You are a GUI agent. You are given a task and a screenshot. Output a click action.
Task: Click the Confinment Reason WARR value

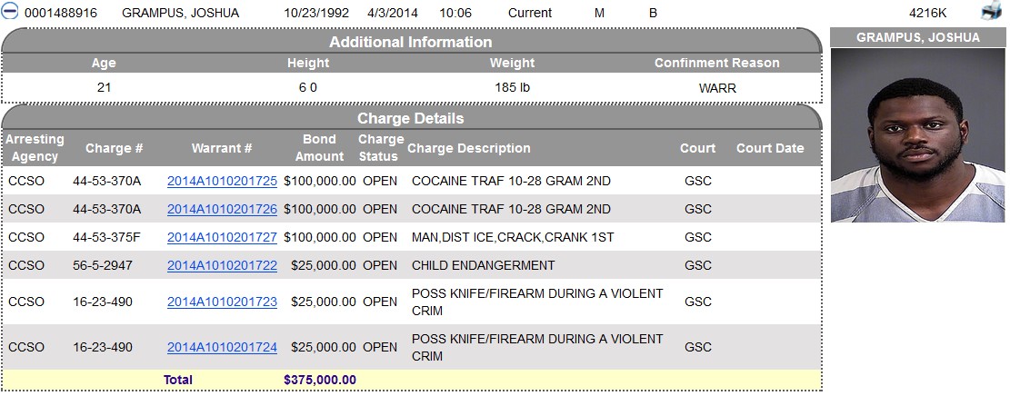717,88
